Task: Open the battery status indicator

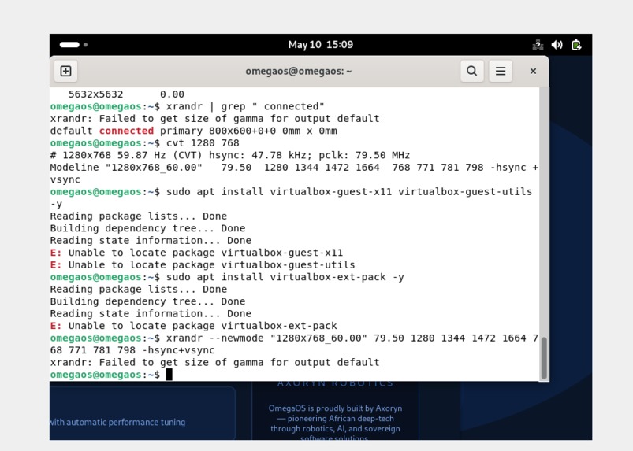Action: click(x=576, y=45)
